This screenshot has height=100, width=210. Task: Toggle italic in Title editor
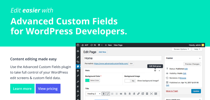click(x=108, y=94)
